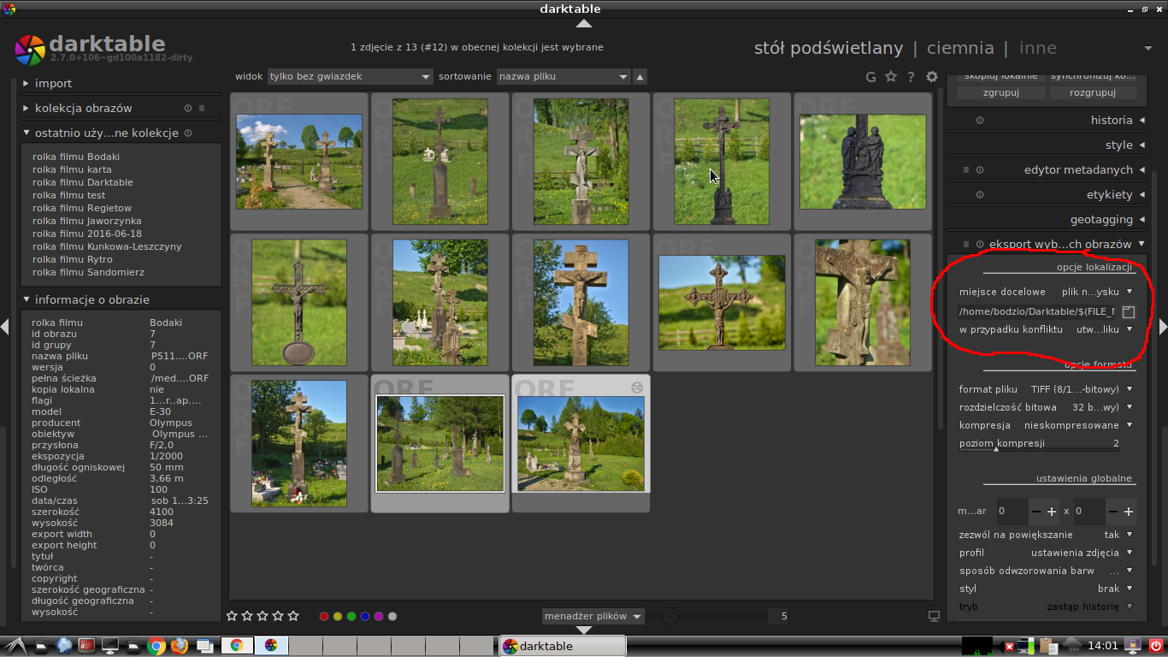Apply the green color label
This screenshot has height=657, width=1168.
(351, 616)
